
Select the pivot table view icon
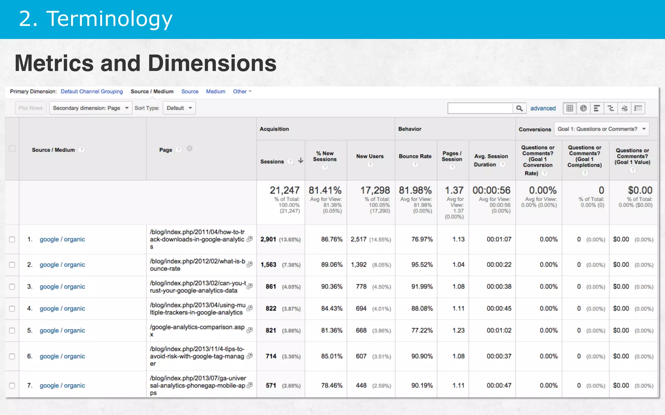click(638, 108)
